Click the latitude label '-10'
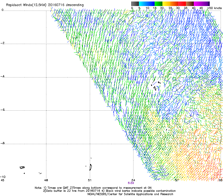 tap(3, 177)
